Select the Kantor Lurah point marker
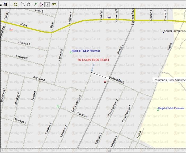The width and height of the screenshot is (186, 153). point(163,33)
